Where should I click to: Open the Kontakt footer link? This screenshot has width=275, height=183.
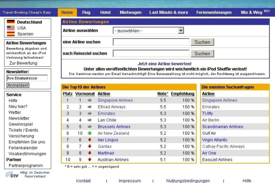(83, 181)
